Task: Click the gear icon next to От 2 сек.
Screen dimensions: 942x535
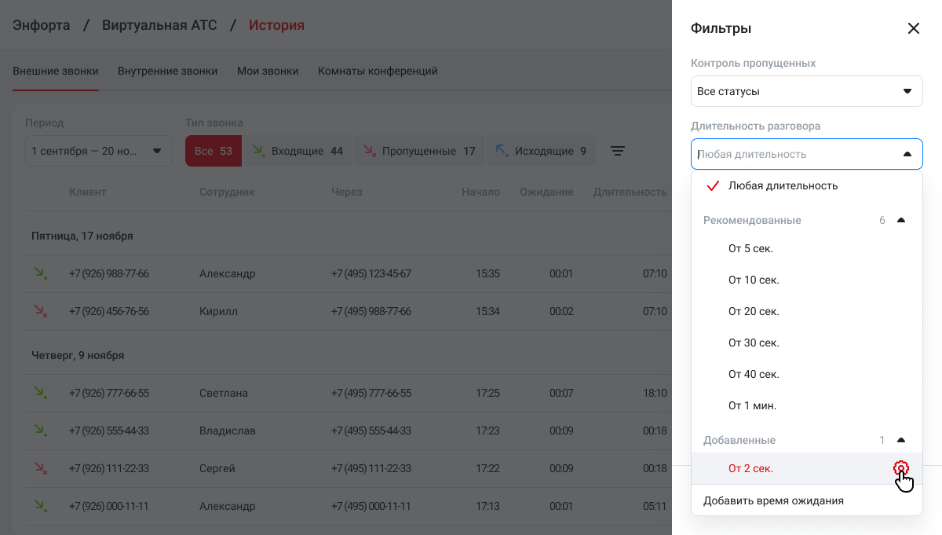Action: pyautogui.click(x=900, y=468)
